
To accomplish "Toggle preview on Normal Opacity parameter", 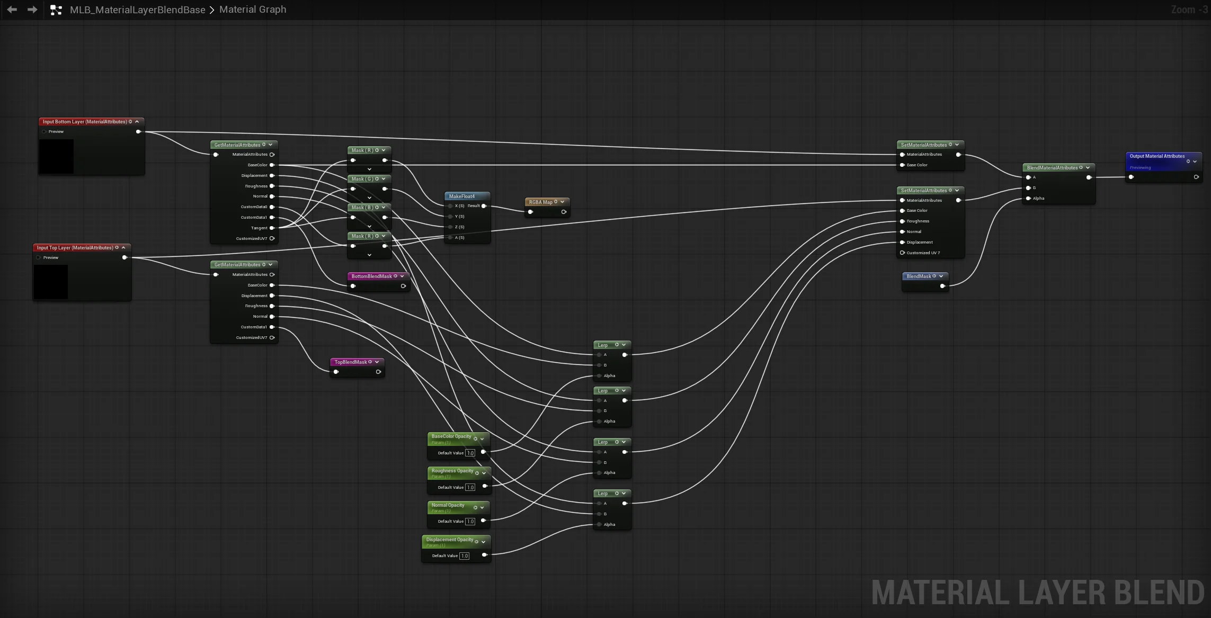I will coord(475,508).
